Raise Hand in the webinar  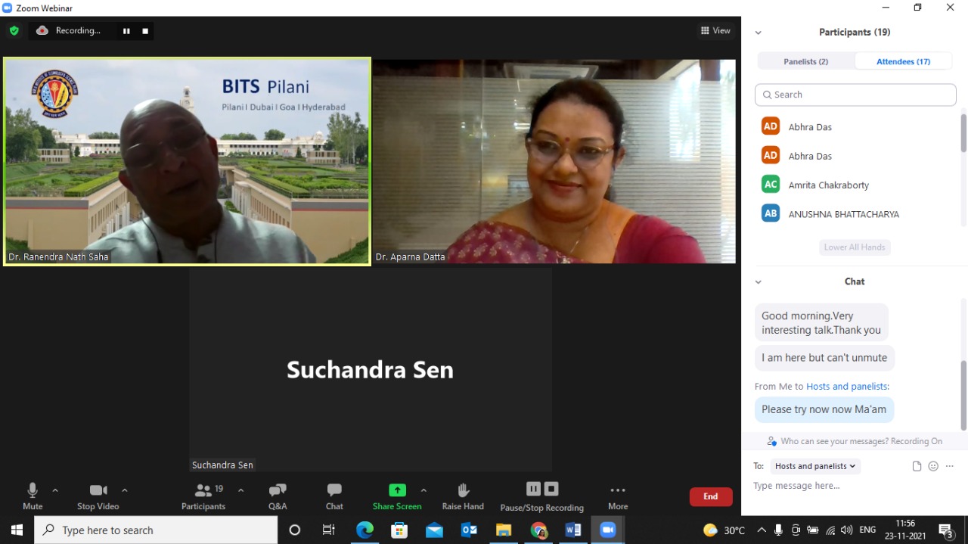click(x=463, y=497)
